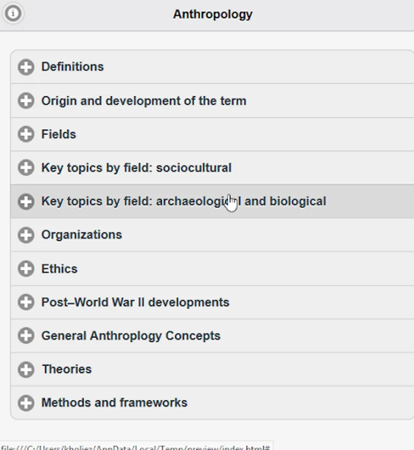
Task: Click the Anthropology page title
Action: (x=212, y=14)
